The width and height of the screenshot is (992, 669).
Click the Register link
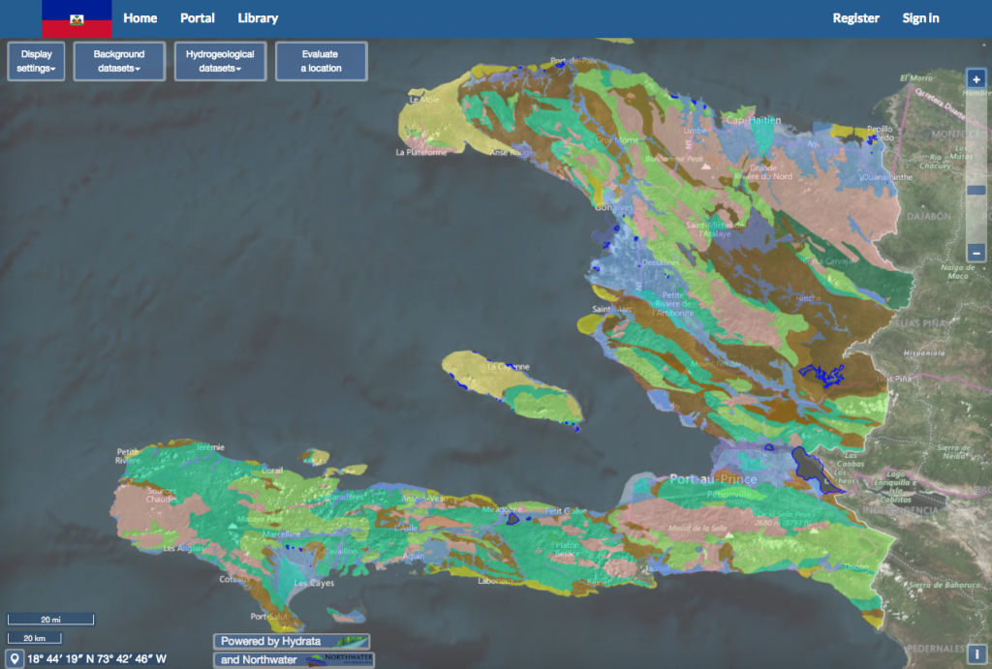point(855,18)
